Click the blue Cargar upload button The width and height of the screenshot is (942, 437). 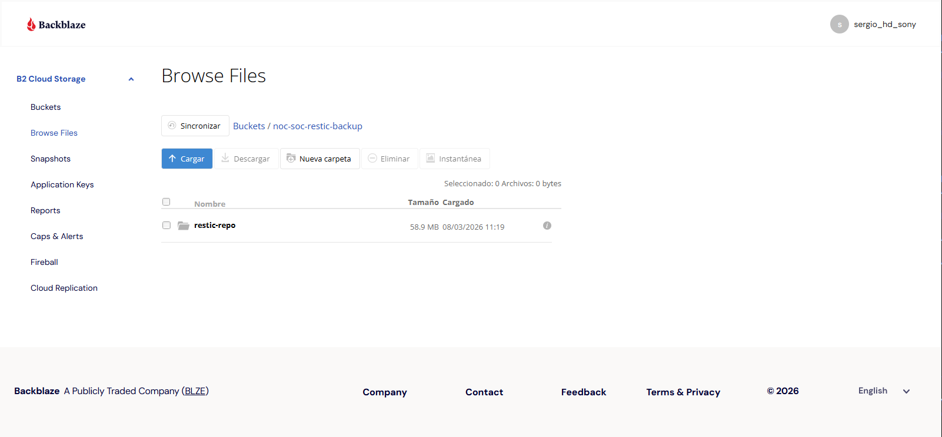pos(187,159)
